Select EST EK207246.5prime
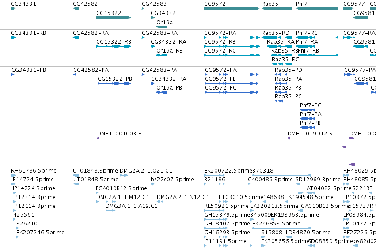376x248 pixels. point(40,233)
